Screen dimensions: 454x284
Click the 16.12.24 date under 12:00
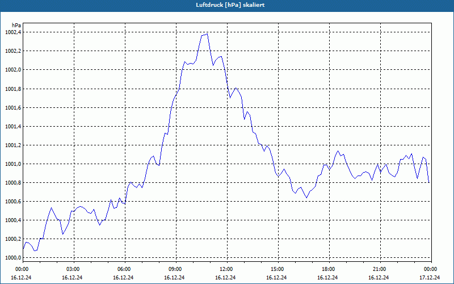click(225, 278)
